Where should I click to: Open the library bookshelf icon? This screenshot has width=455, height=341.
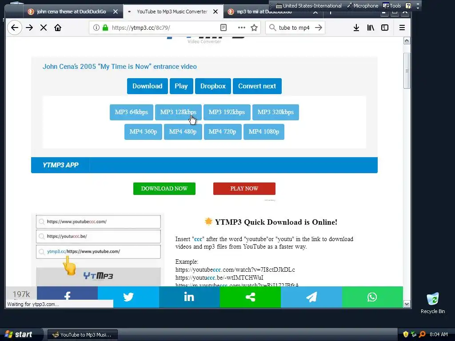371,28
